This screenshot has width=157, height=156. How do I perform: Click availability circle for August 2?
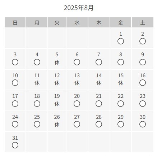(x=143, y=41)
